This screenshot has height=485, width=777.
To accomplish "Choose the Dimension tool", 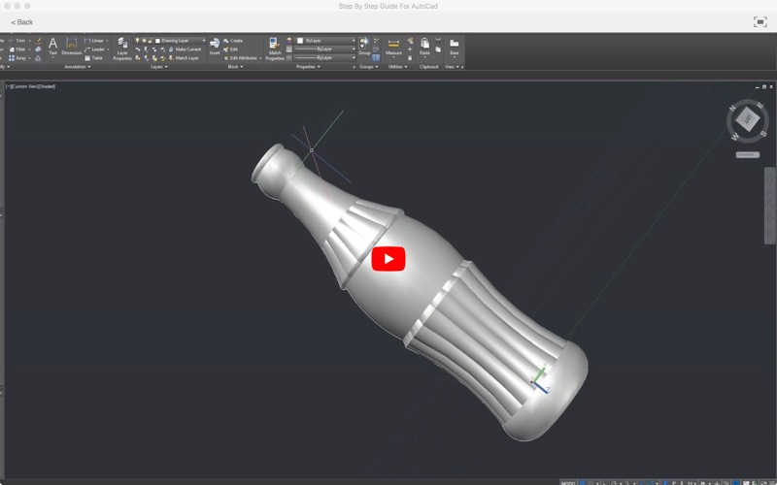I will 71,47.
